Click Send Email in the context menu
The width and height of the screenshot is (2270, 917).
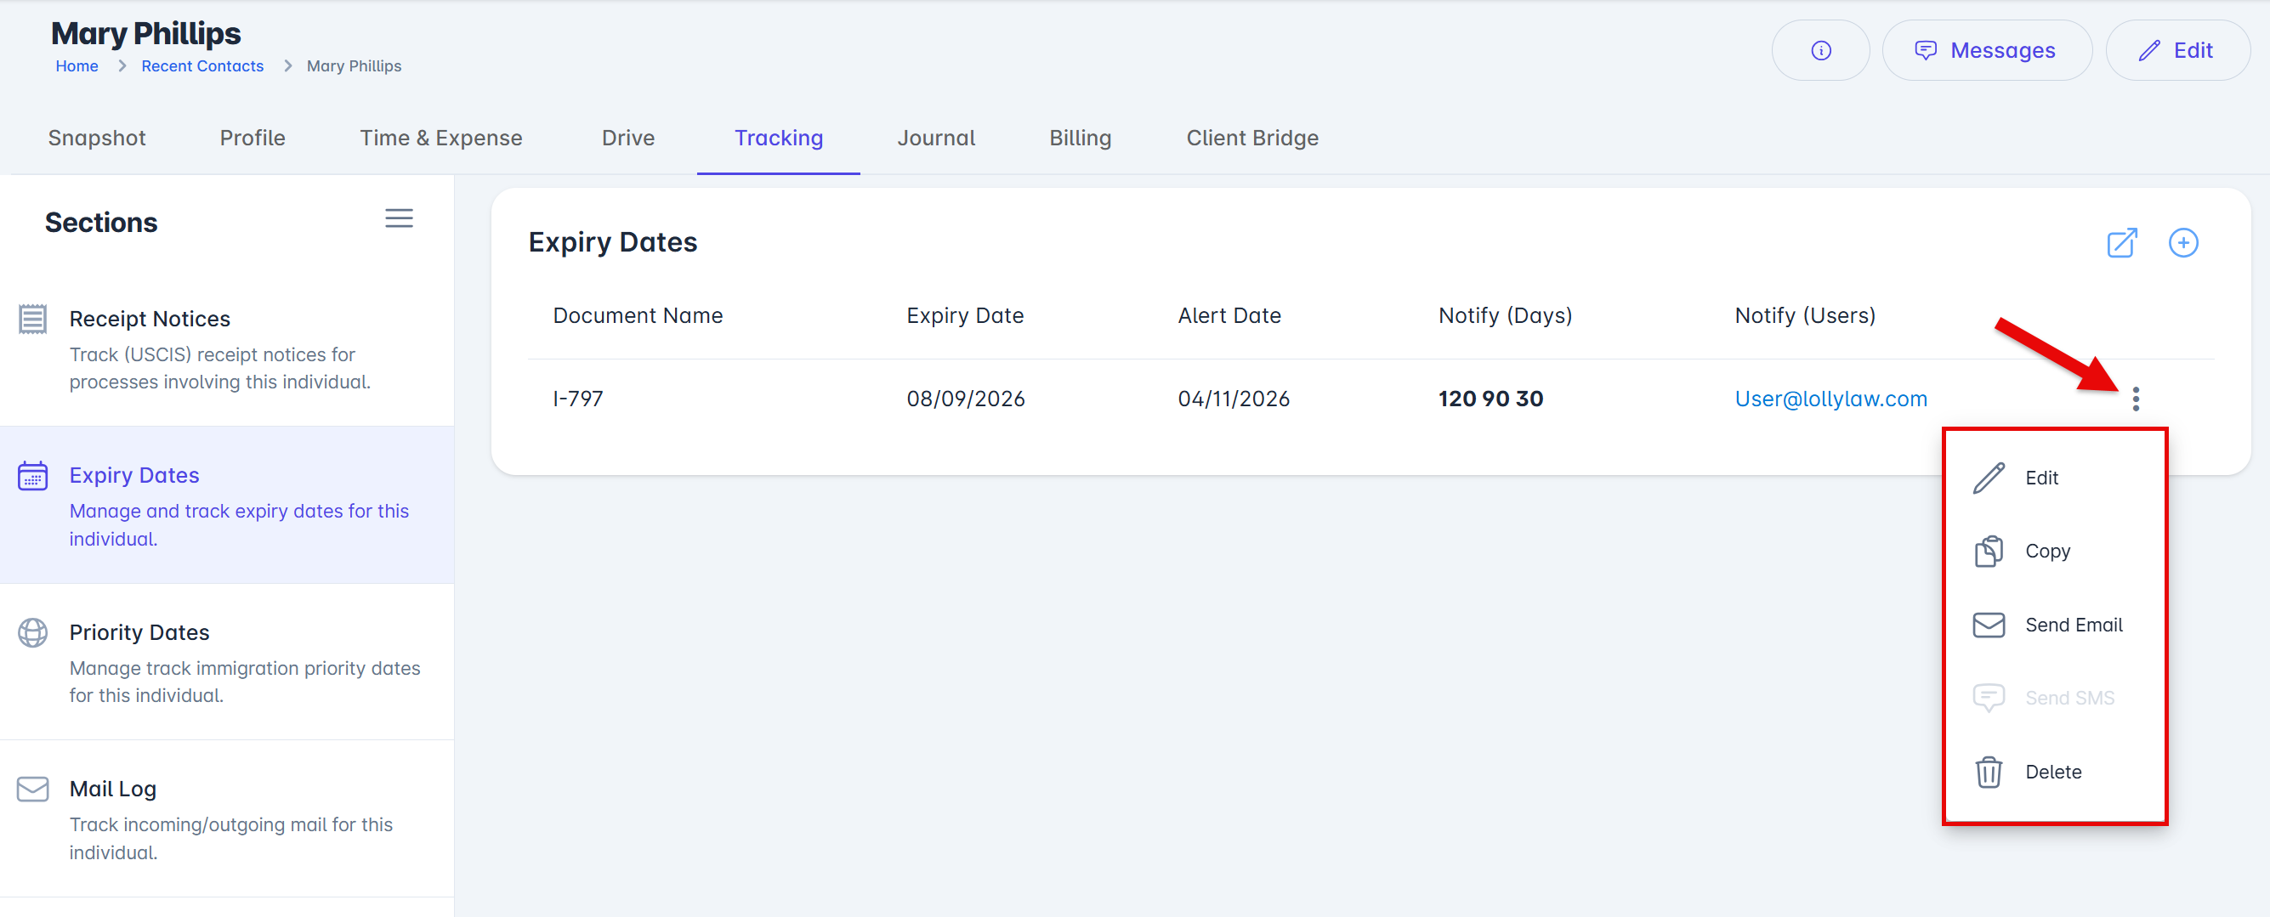[x=2073, y=625]
